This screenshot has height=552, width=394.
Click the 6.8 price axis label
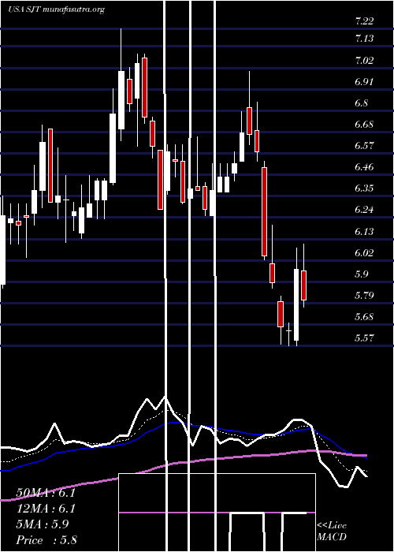362,103
